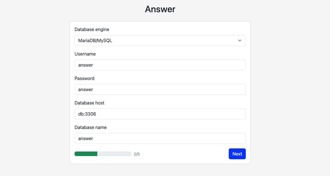
Task: Click the green filled progress segment
Action: [86, 154]
